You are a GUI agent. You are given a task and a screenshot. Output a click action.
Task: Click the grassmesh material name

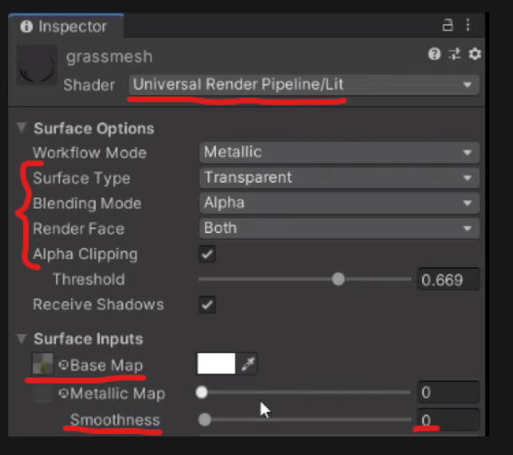click(109, 57)
